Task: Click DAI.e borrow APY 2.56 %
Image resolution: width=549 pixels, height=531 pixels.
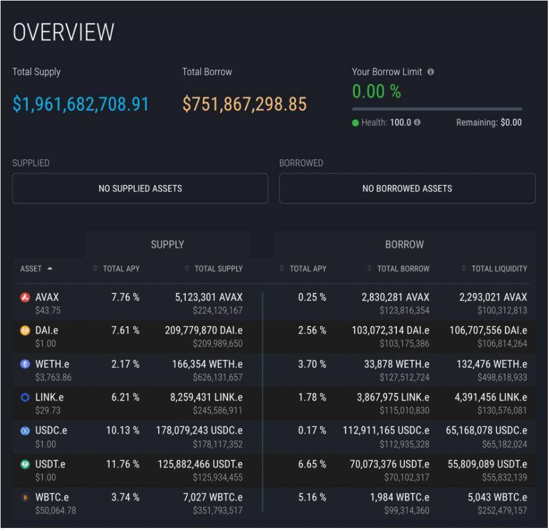Action: (x=312, y=331)
